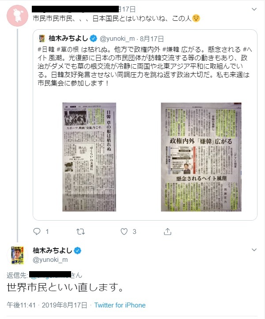Click the @yunoki_m handle in the reply
The width and height of the screenshot is (265, 319).
50,260
